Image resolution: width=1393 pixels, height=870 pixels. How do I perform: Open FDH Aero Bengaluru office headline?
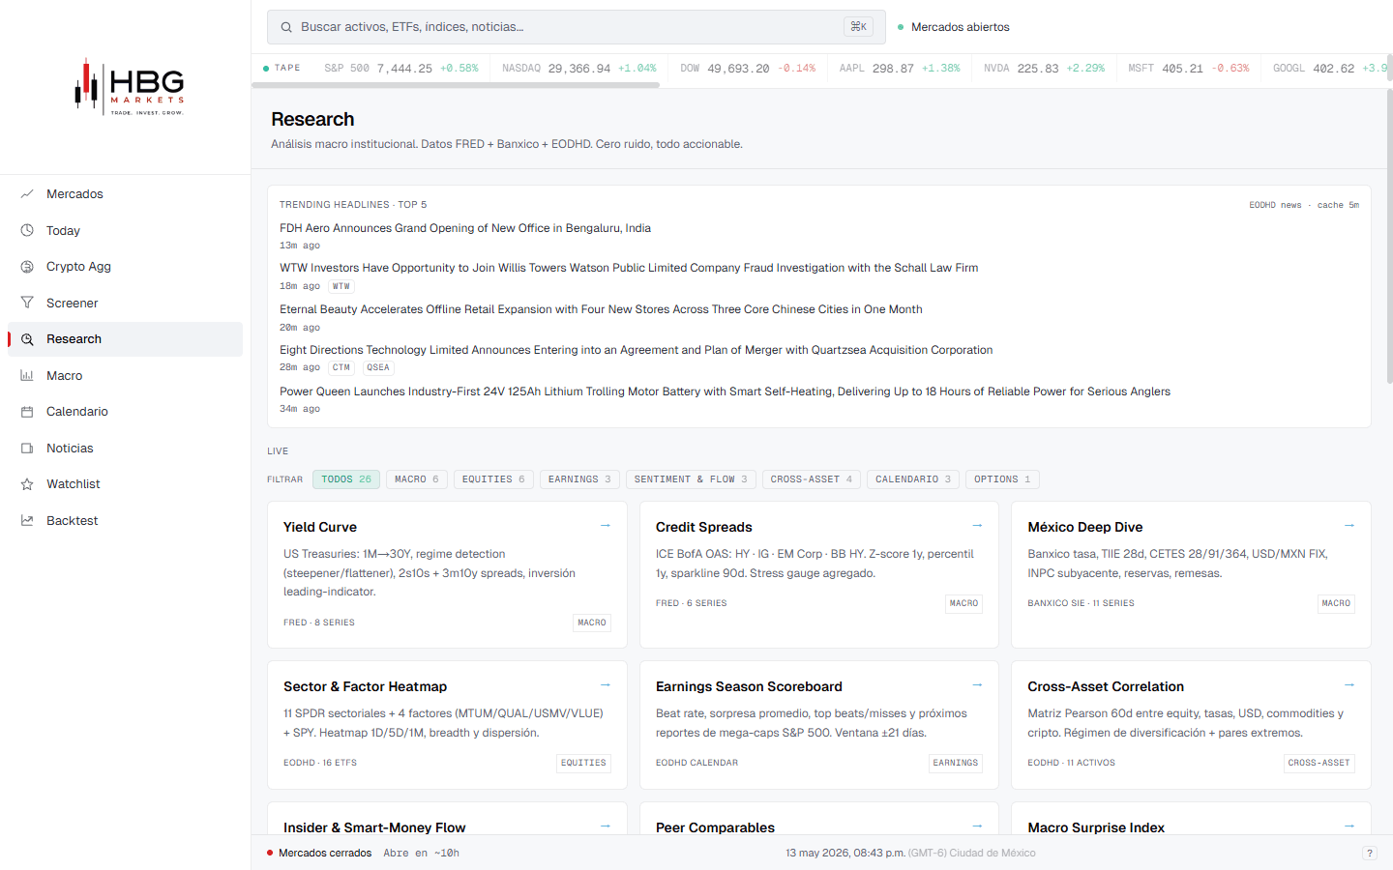point(465,228)
